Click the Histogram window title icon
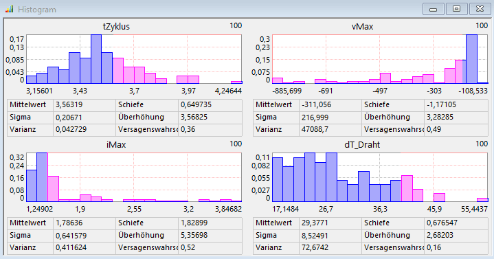494x259 pixels. coord(10,9)
